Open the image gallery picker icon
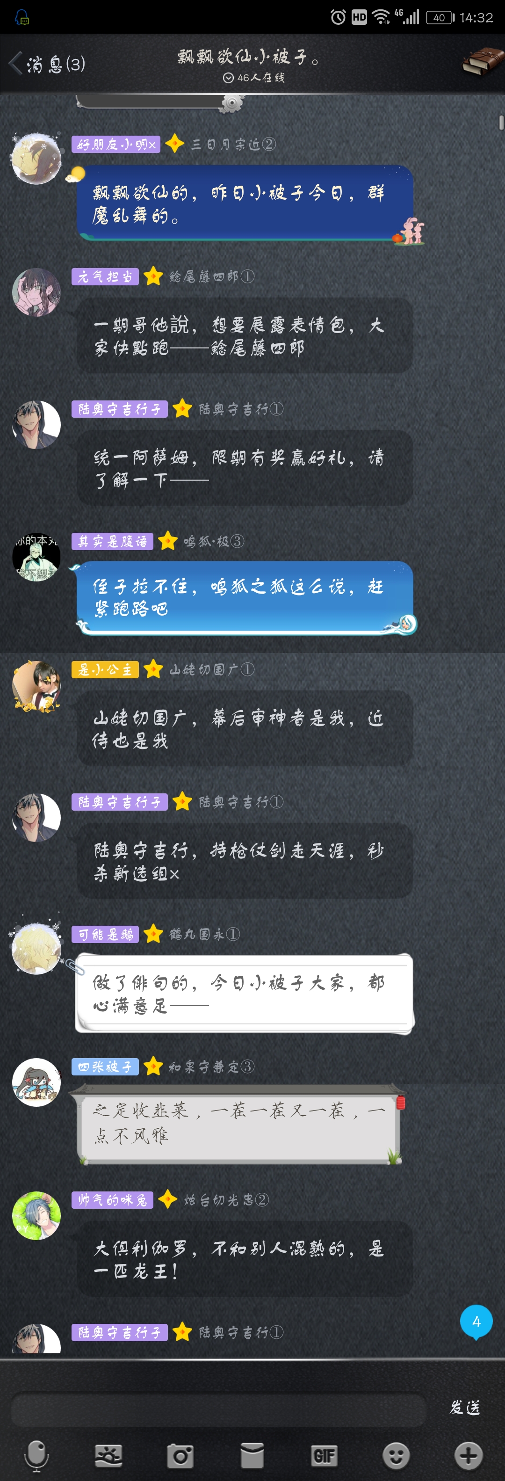The width and height of the screenshot is (505, 1481). point(108,1455)
